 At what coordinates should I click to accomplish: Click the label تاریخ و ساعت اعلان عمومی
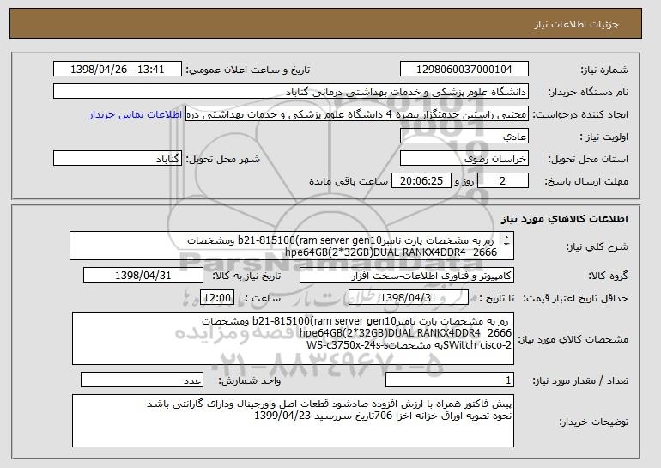click(248, 70)
